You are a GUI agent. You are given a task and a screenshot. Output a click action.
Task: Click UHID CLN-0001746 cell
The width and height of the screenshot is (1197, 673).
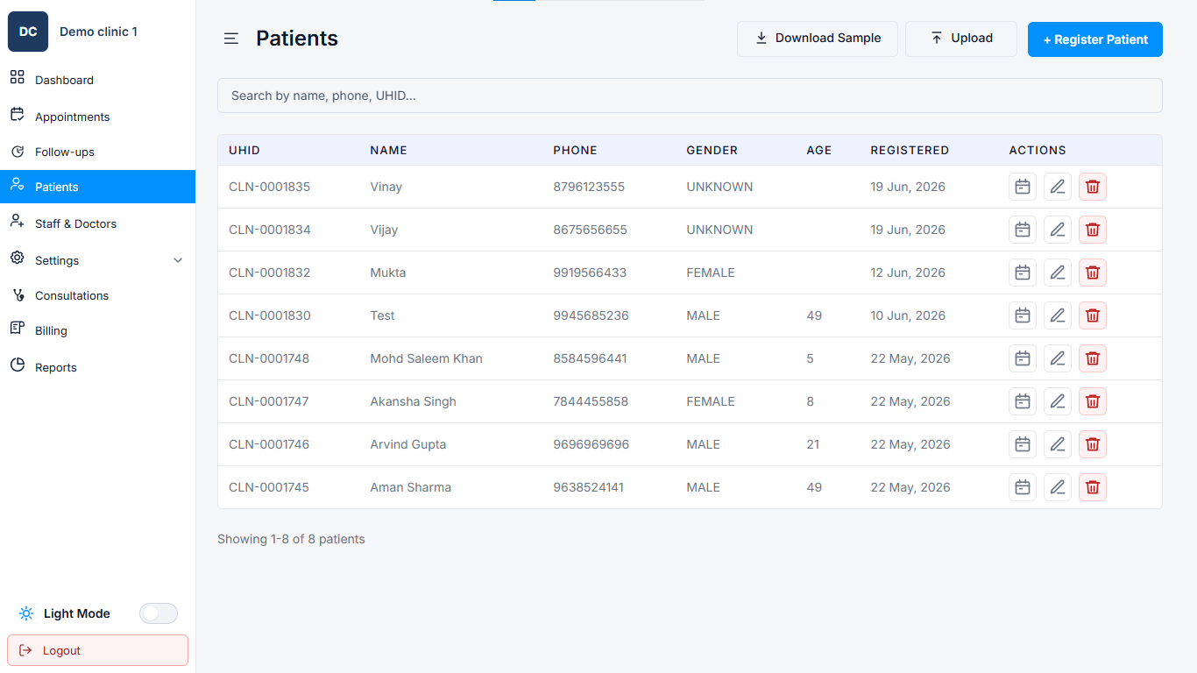(x=269, y=444)
